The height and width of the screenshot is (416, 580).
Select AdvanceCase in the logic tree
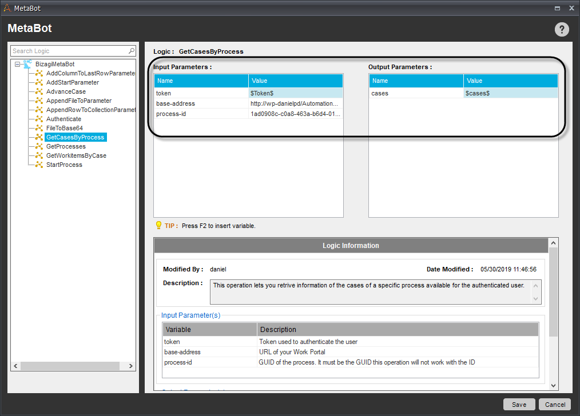click(66, 91)
